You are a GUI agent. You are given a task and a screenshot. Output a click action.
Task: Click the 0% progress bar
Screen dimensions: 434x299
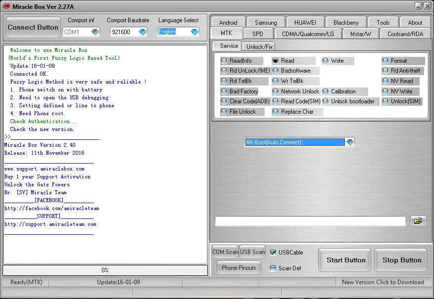pyautogui.click(x=105, y=270)
